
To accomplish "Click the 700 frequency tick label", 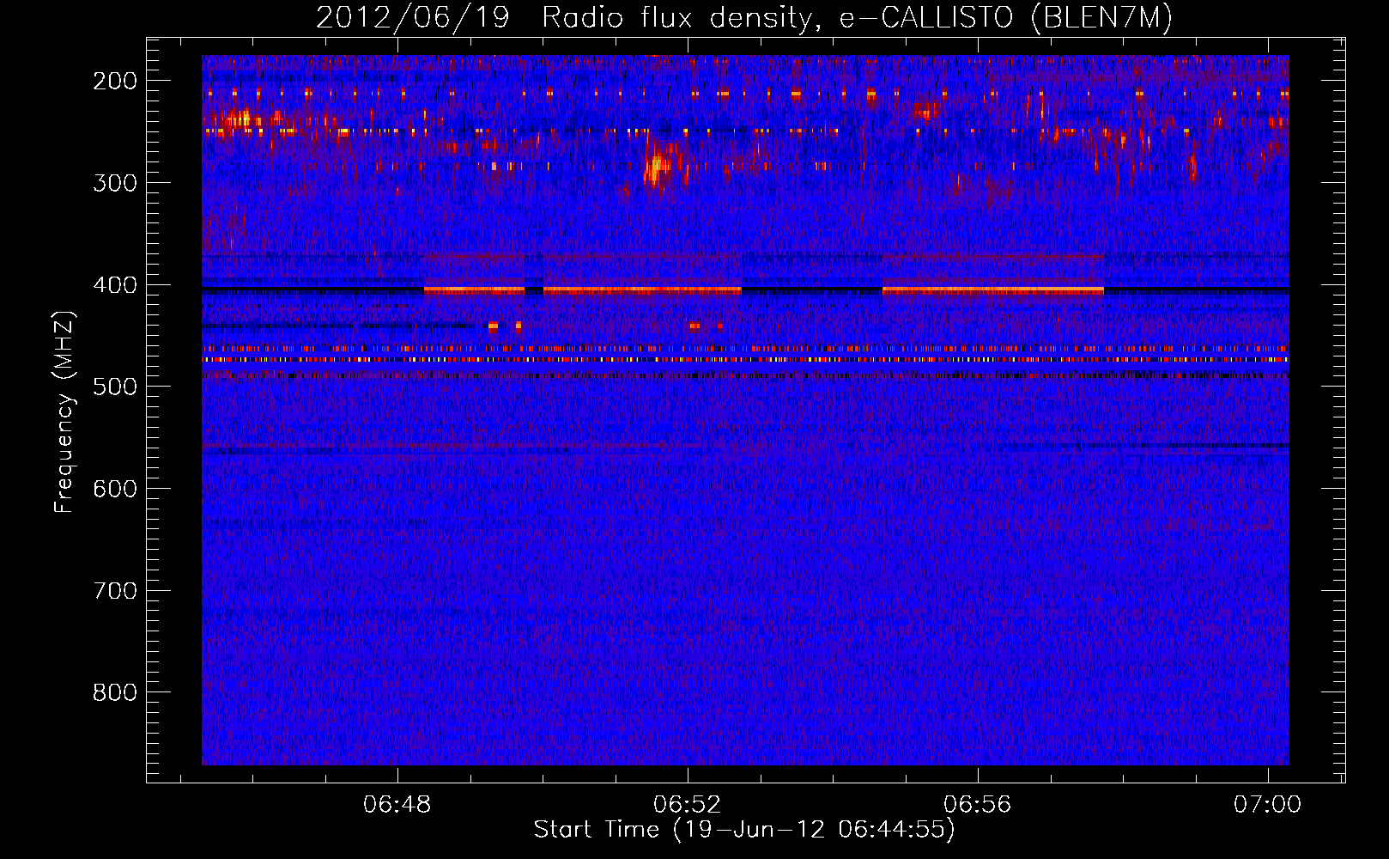I will pos(114,591).
